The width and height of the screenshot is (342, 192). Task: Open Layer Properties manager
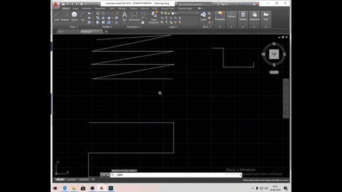point(154,18)
